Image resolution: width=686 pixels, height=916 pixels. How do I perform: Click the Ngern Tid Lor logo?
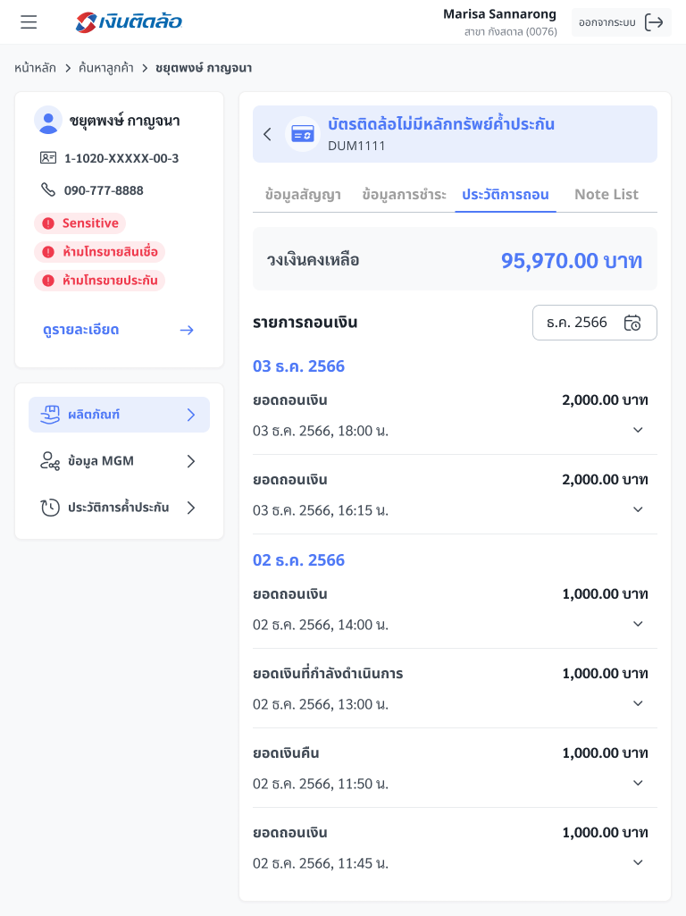(x=130, y=22)
